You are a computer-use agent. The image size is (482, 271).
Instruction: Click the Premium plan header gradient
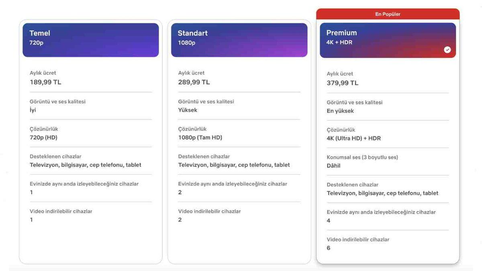coord(388,40)
